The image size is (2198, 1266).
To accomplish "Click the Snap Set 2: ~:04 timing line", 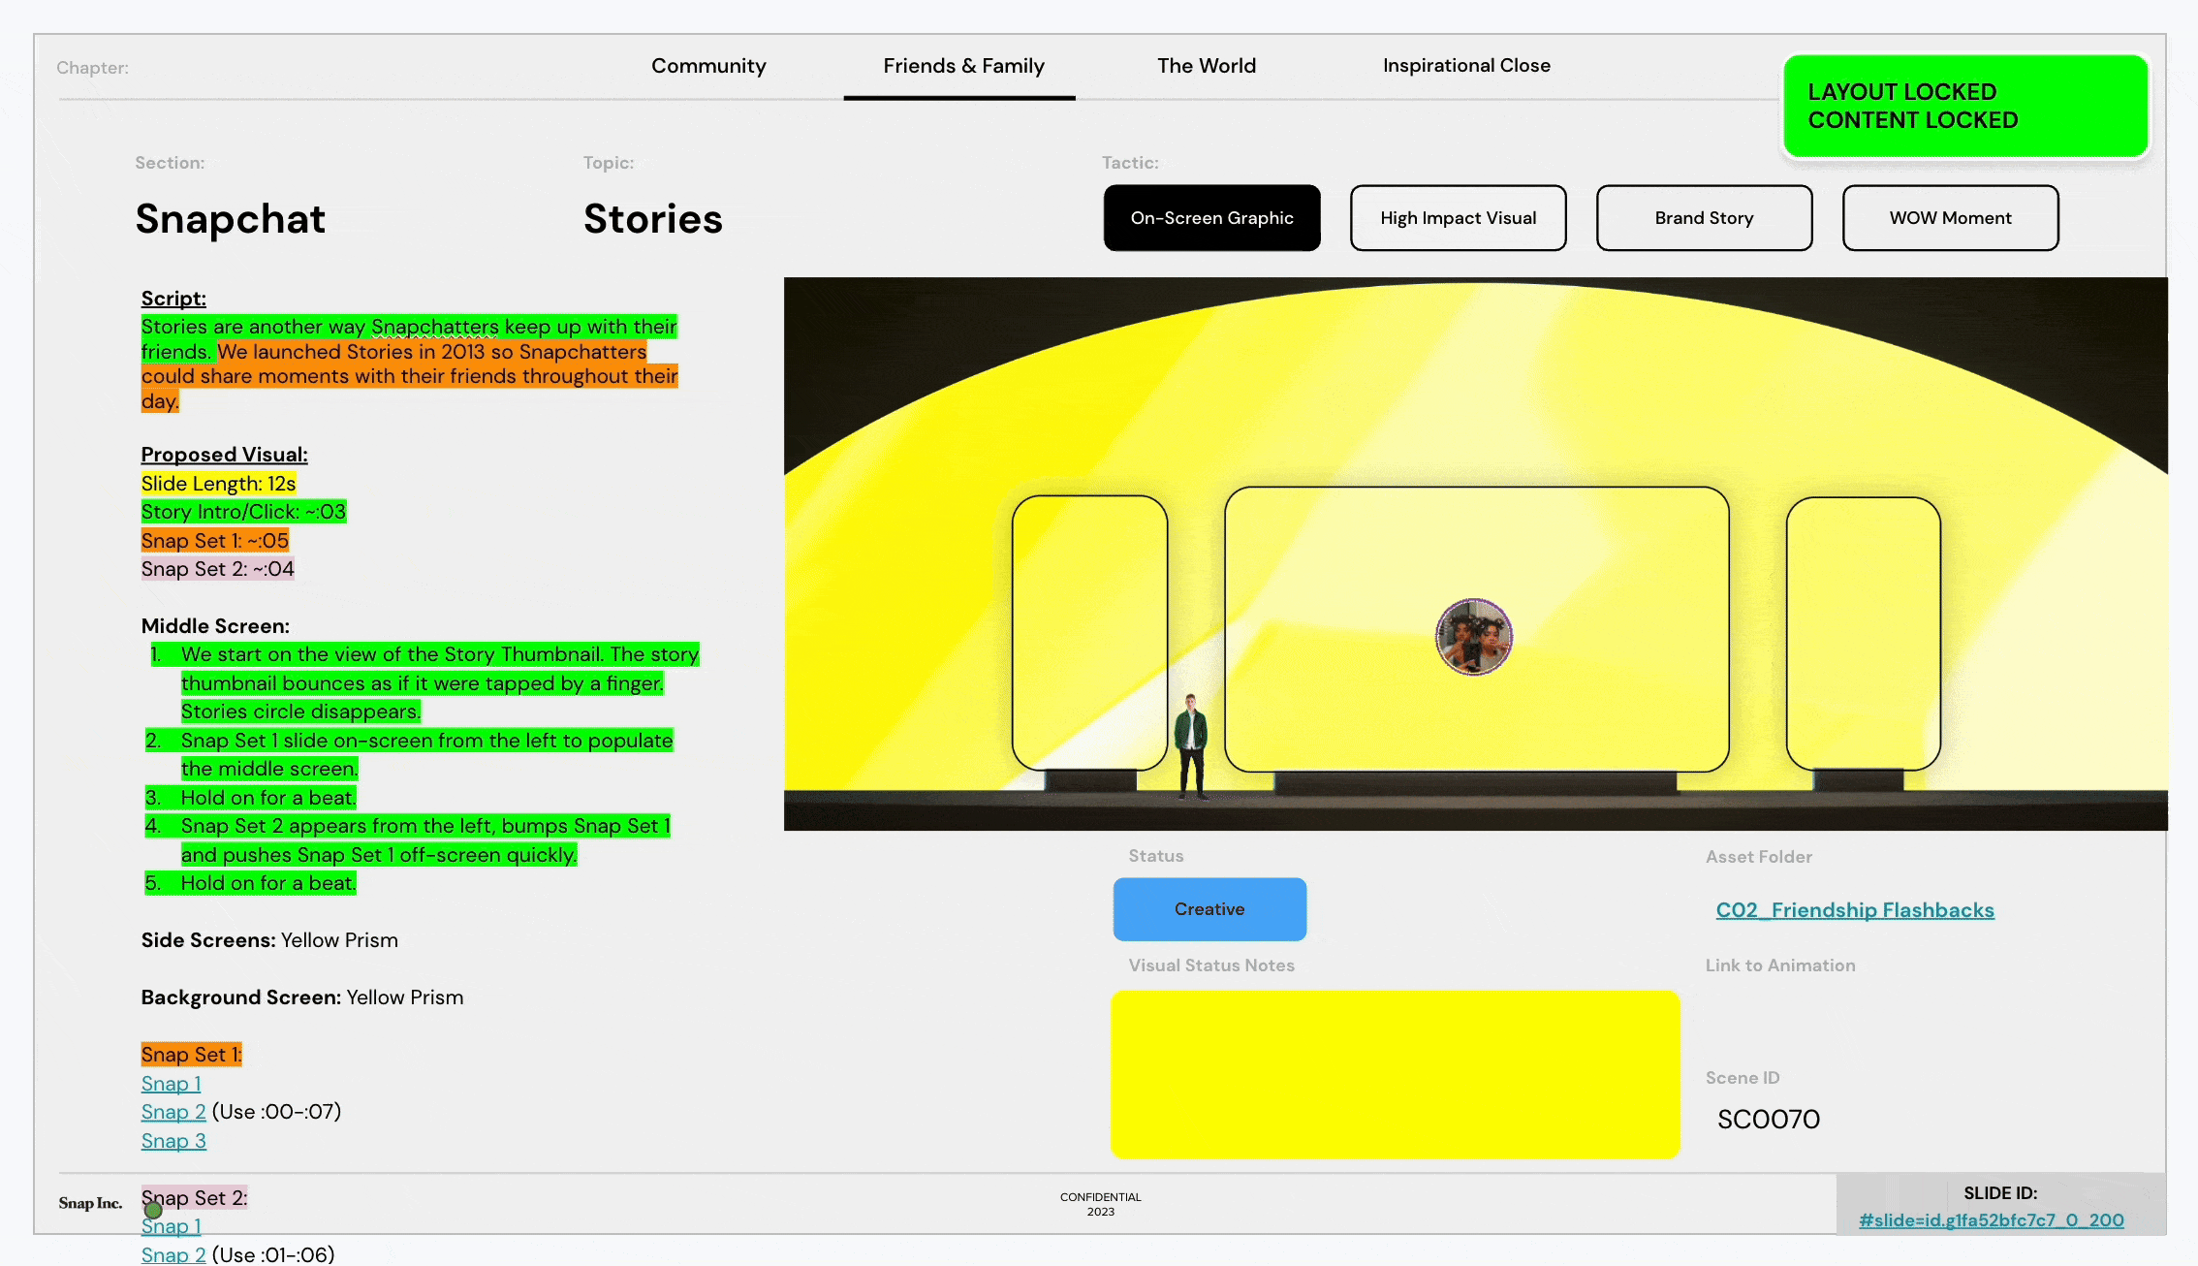I will click(x=218, y=569).
